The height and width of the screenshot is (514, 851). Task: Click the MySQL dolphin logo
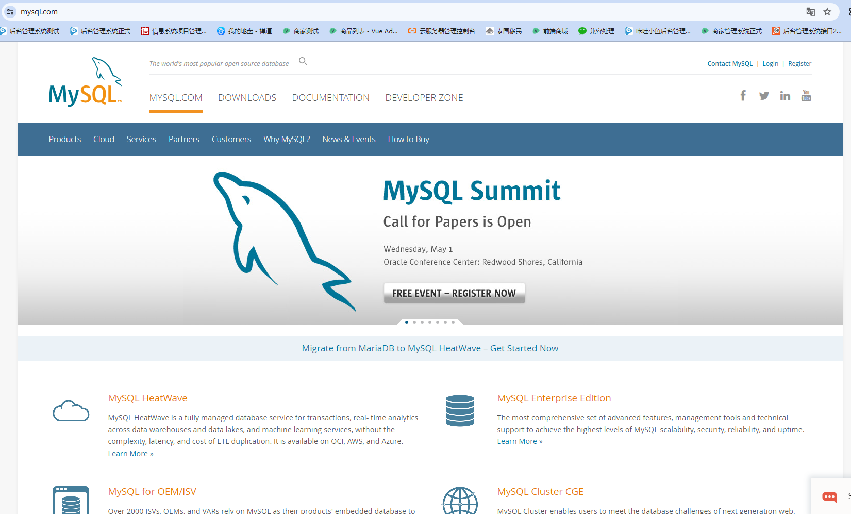pyautogui.click(x=85, y=81)
